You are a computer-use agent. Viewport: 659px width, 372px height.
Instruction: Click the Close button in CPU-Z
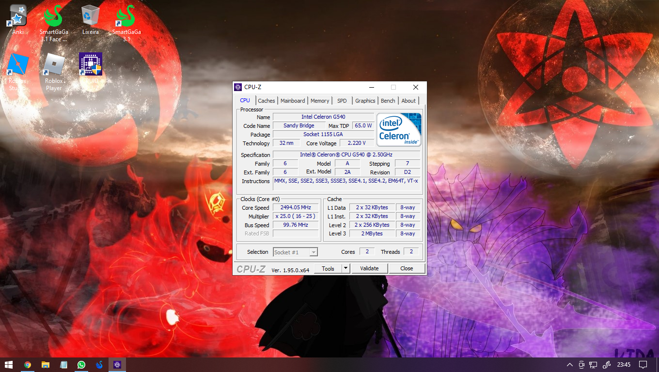coord(407,268)
